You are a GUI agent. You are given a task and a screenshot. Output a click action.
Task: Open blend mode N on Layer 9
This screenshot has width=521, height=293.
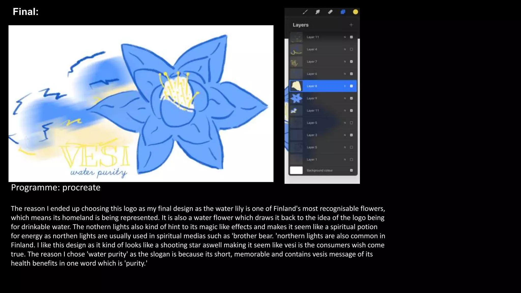click(345, 98)
